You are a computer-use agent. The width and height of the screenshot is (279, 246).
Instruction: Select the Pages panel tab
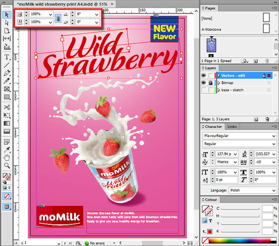(x=209, y=8)
